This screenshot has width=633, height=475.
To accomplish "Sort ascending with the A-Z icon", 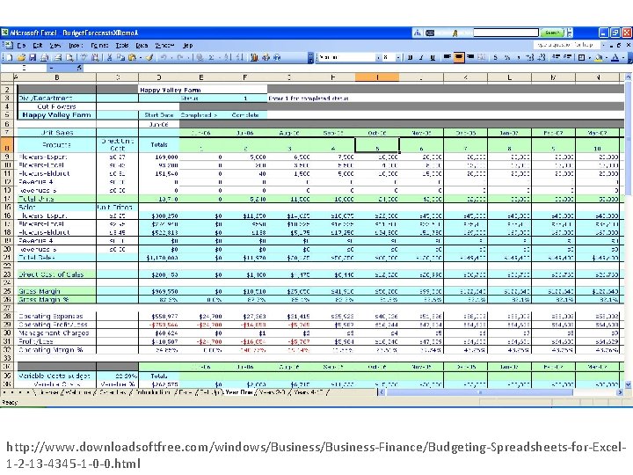I will click(x=228, y=58).
